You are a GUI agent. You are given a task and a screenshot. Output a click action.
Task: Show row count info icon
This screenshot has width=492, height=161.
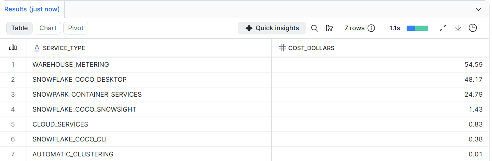[371, 28]
